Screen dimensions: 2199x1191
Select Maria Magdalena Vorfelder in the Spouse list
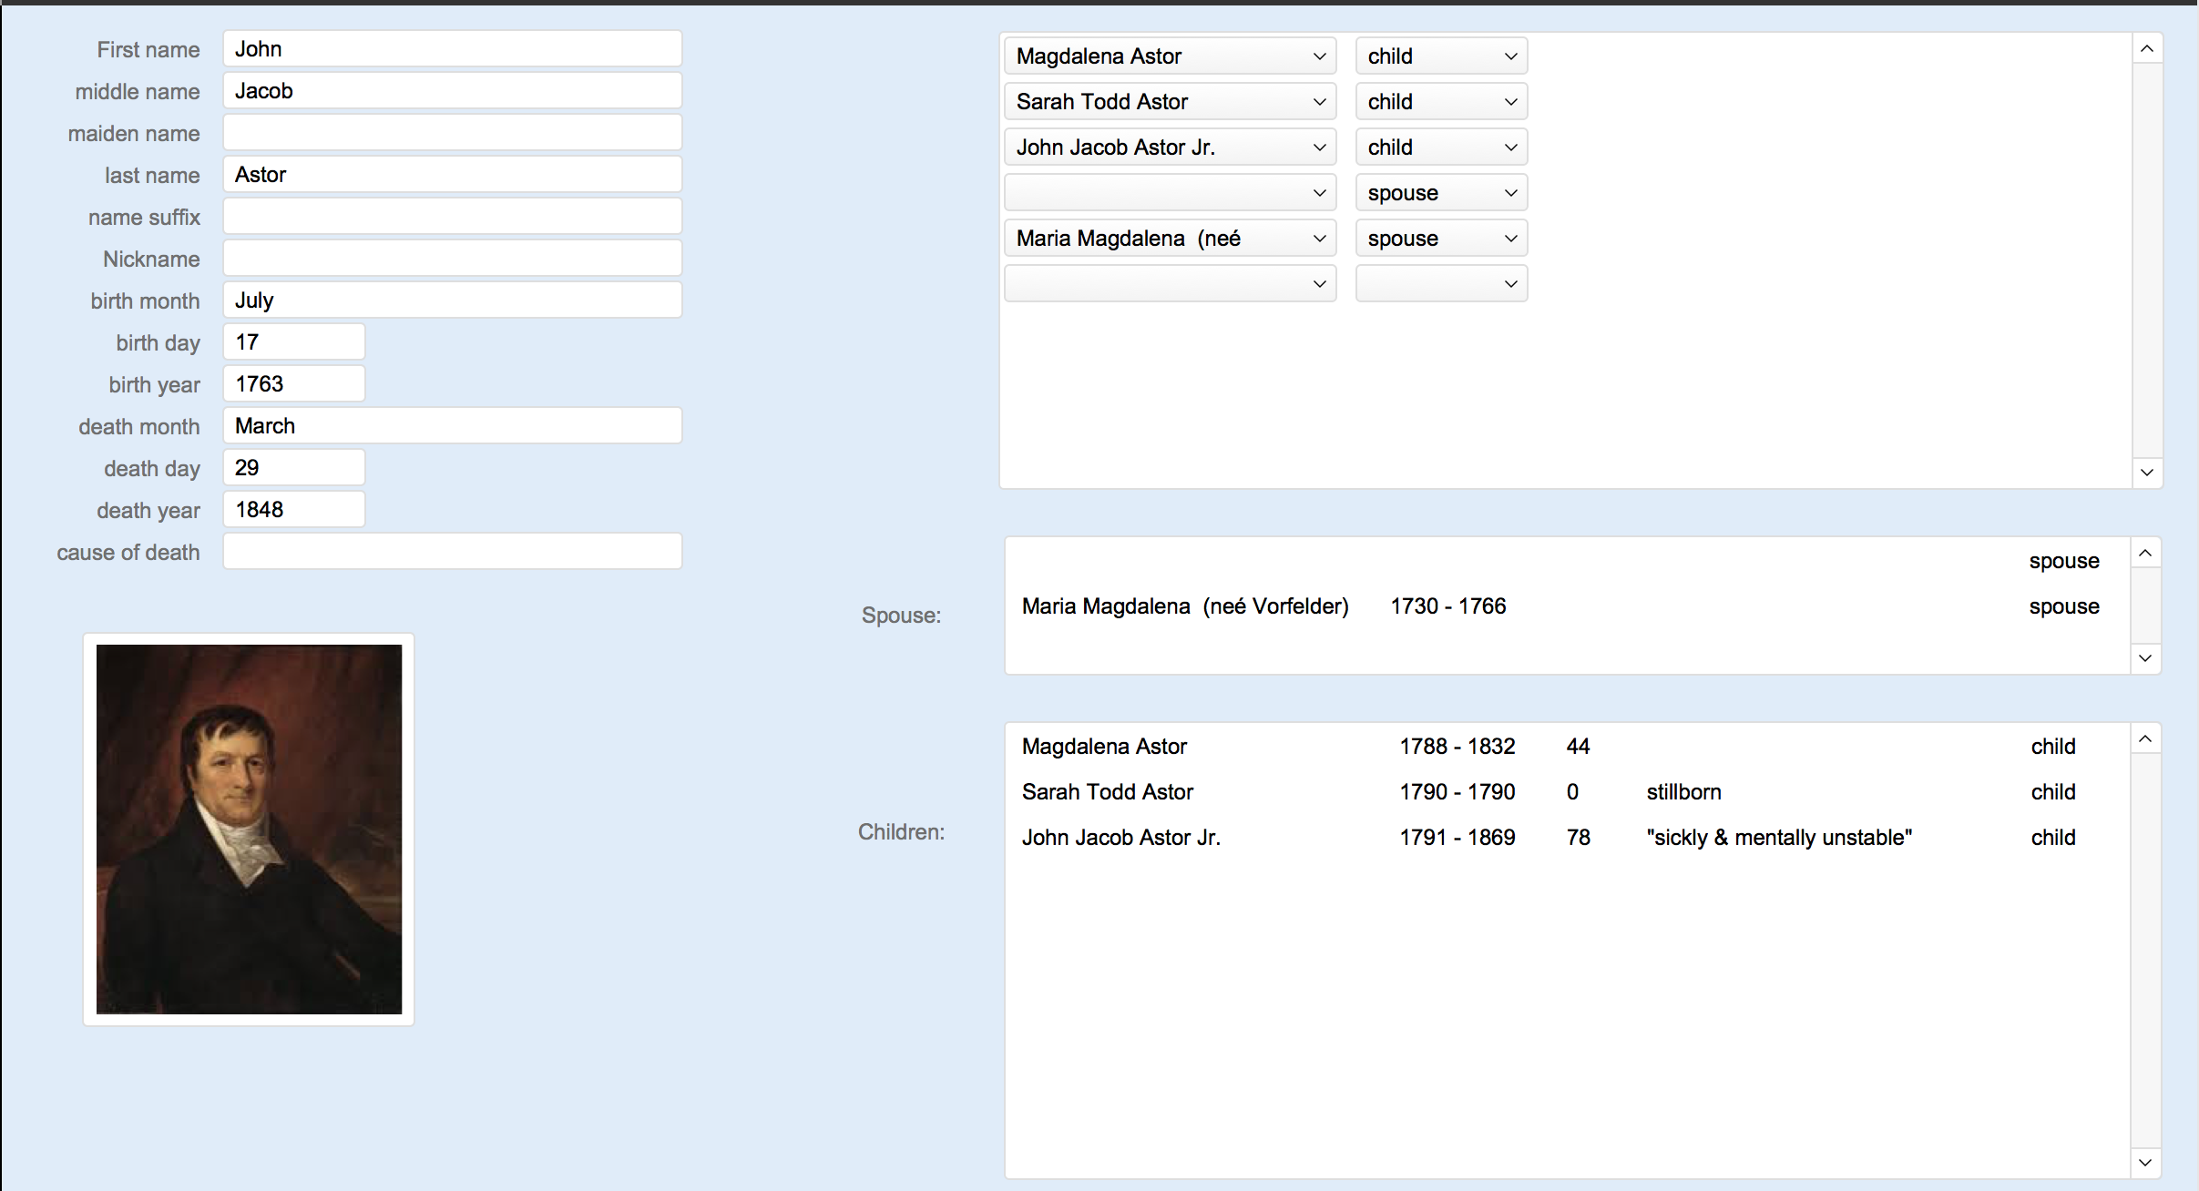(x=1184, y=606)
